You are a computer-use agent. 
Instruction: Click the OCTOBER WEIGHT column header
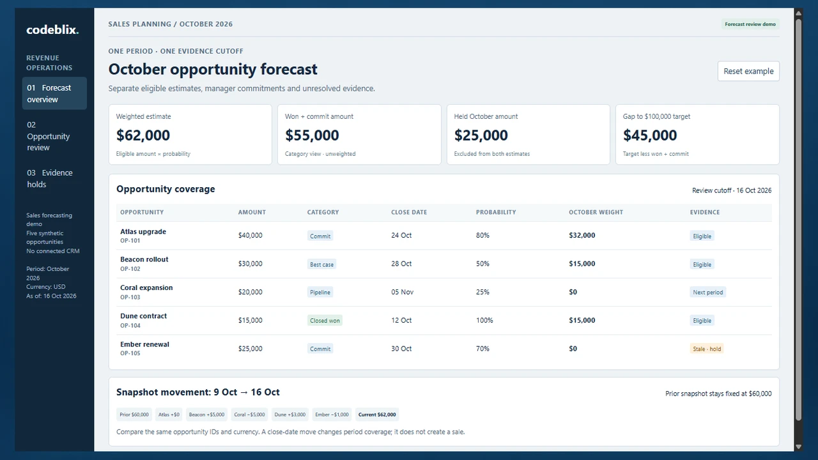coord(596,212)
